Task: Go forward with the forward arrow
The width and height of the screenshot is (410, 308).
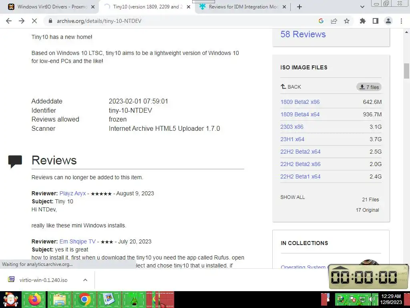Action: 22,21
